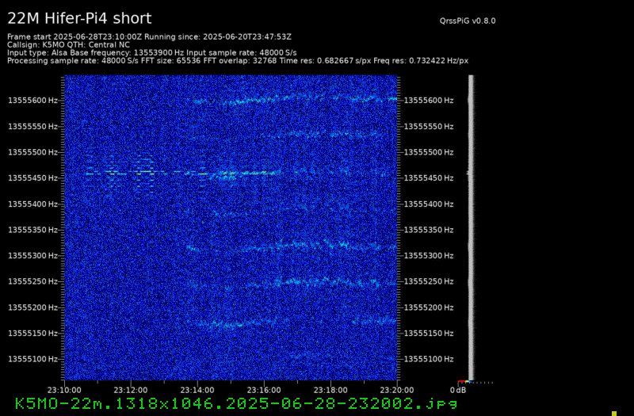Click the green K5MO-22m jpg filename caption
The height and width of the screenshot is (416, 634).
point(236,403)
